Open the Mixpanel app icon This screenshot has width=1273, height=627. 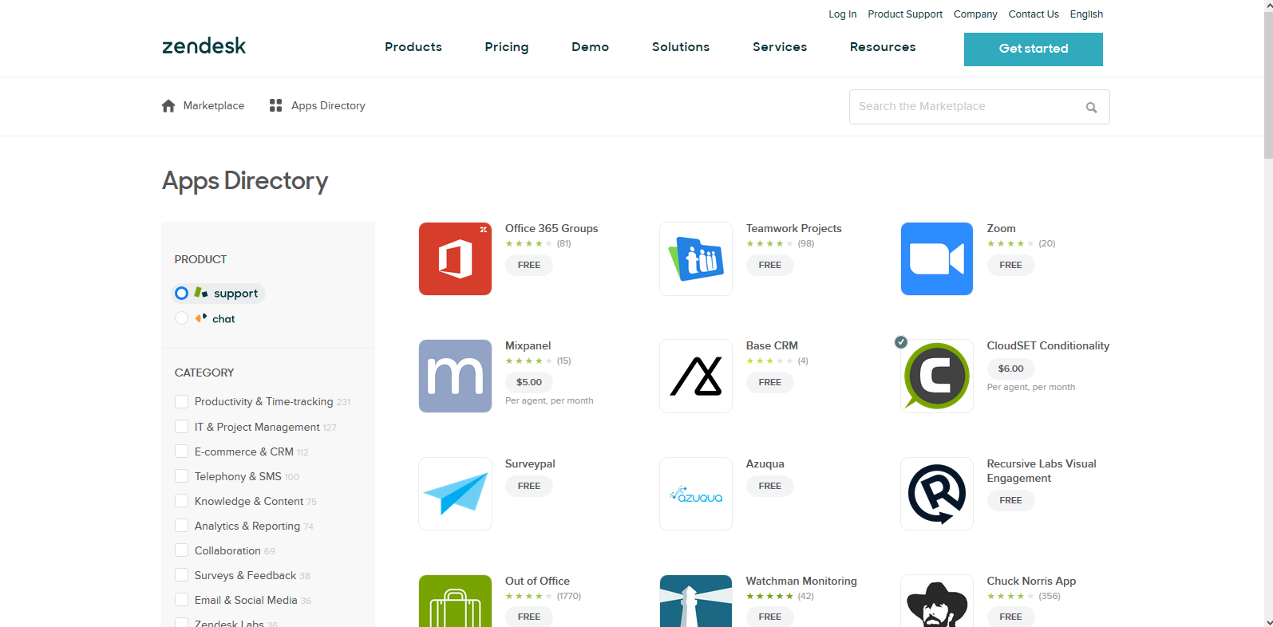click(455, 376)
